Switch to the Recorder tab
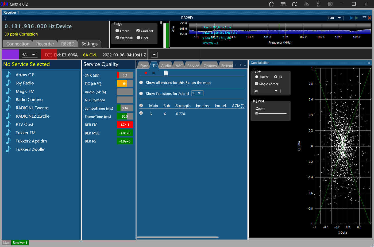This screenshot has width=374, height=247. [x=45, y=44]
